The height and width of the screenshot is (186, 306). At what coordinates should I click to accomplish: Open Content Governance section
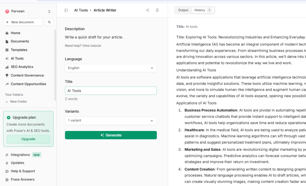point(27,75)
